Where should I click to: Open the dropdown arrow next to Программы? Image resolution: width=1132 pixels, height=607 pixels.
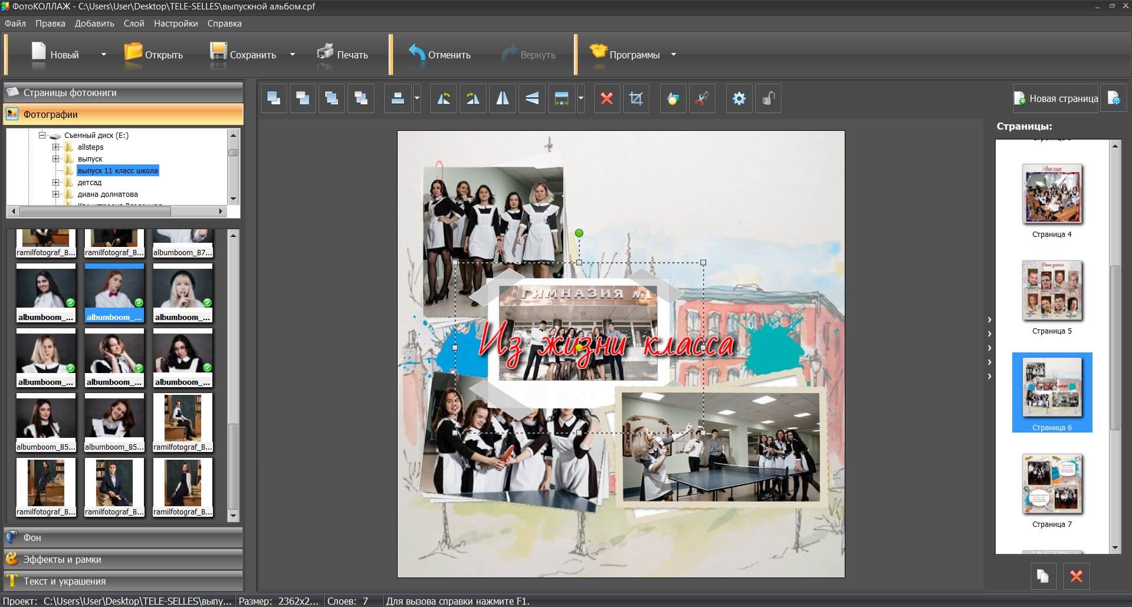[x=673, y=55]
